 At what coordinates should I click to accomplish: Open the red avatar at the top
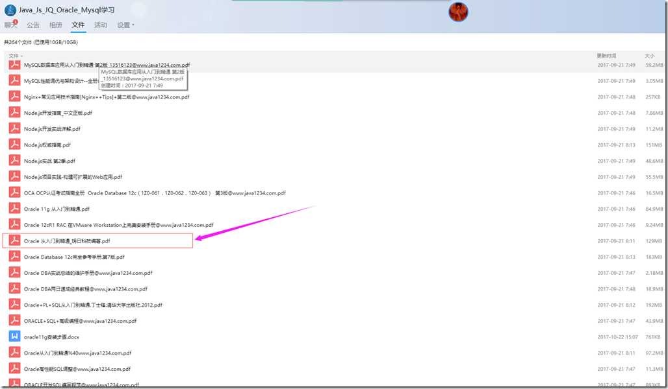pos(458,12)
